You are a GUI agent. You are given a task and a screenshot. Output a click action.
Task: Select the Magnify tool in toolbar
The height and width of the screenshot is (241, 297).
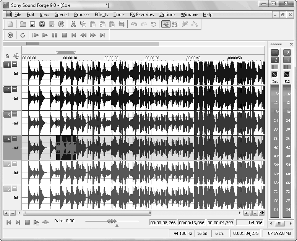[x=175, y=24]
